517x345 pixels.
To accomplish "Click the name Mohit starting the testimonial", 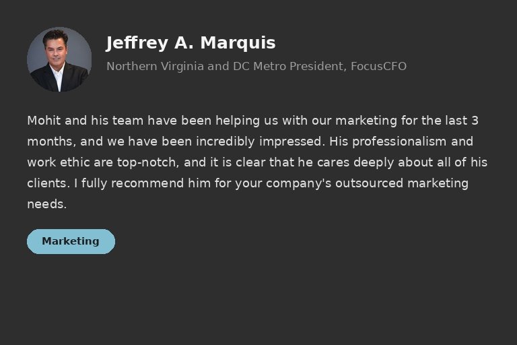I will point(44,121).
